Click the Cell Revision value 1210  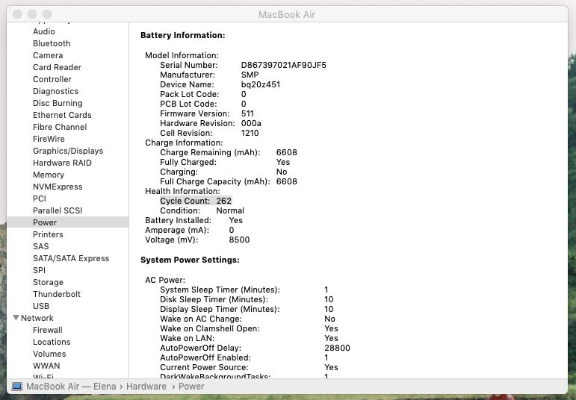pyautogui.click(x=250, y=133)
